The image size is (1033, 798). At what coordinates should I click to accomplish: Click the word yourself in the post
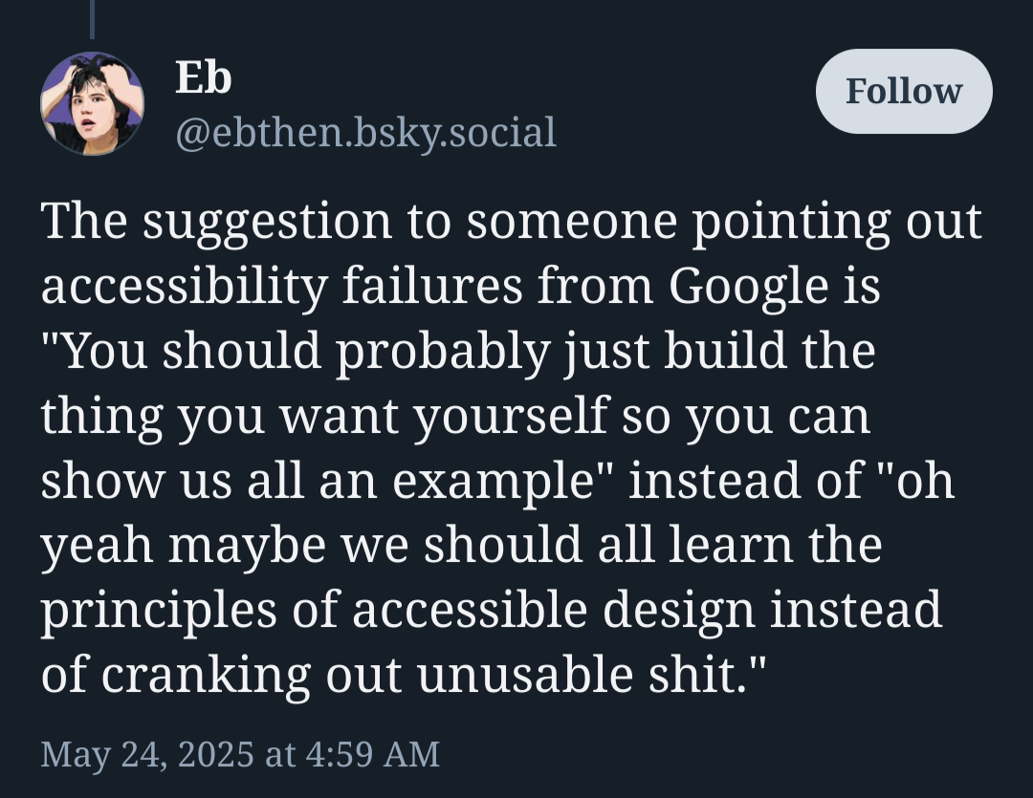coord(510,417)
